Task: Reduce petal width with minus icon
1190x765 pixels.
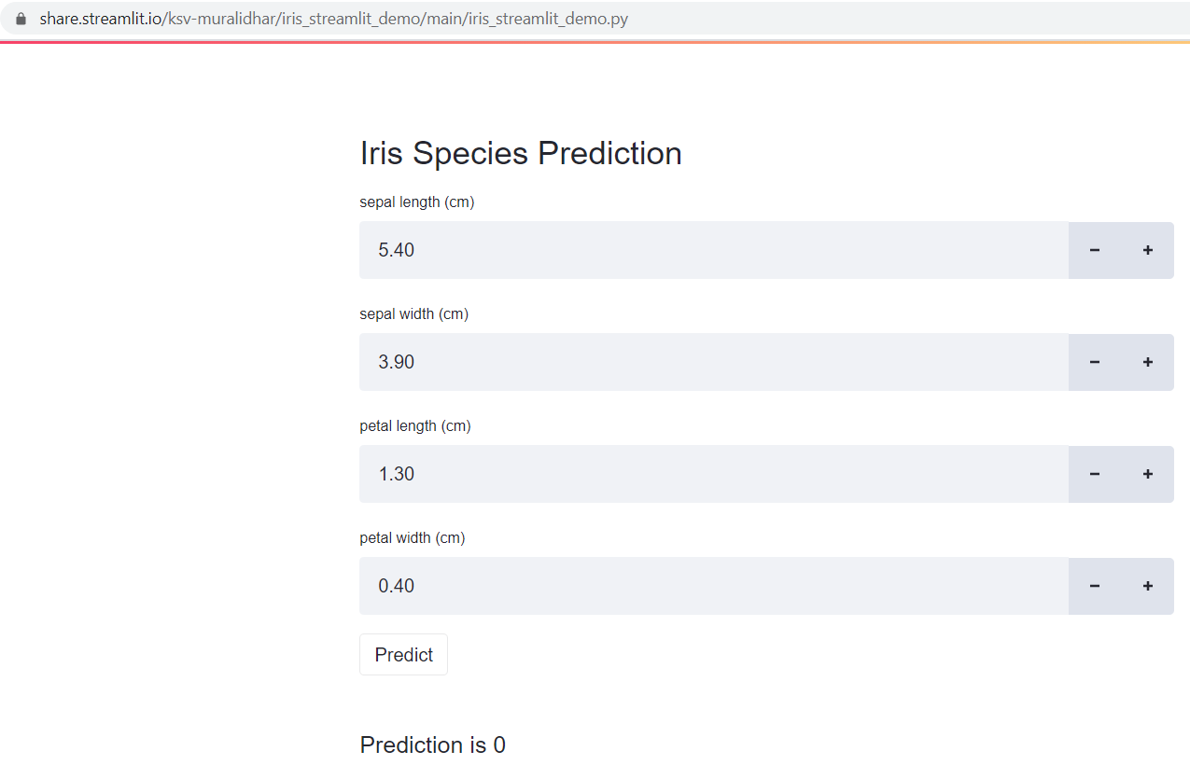Action: (1095, 586)
